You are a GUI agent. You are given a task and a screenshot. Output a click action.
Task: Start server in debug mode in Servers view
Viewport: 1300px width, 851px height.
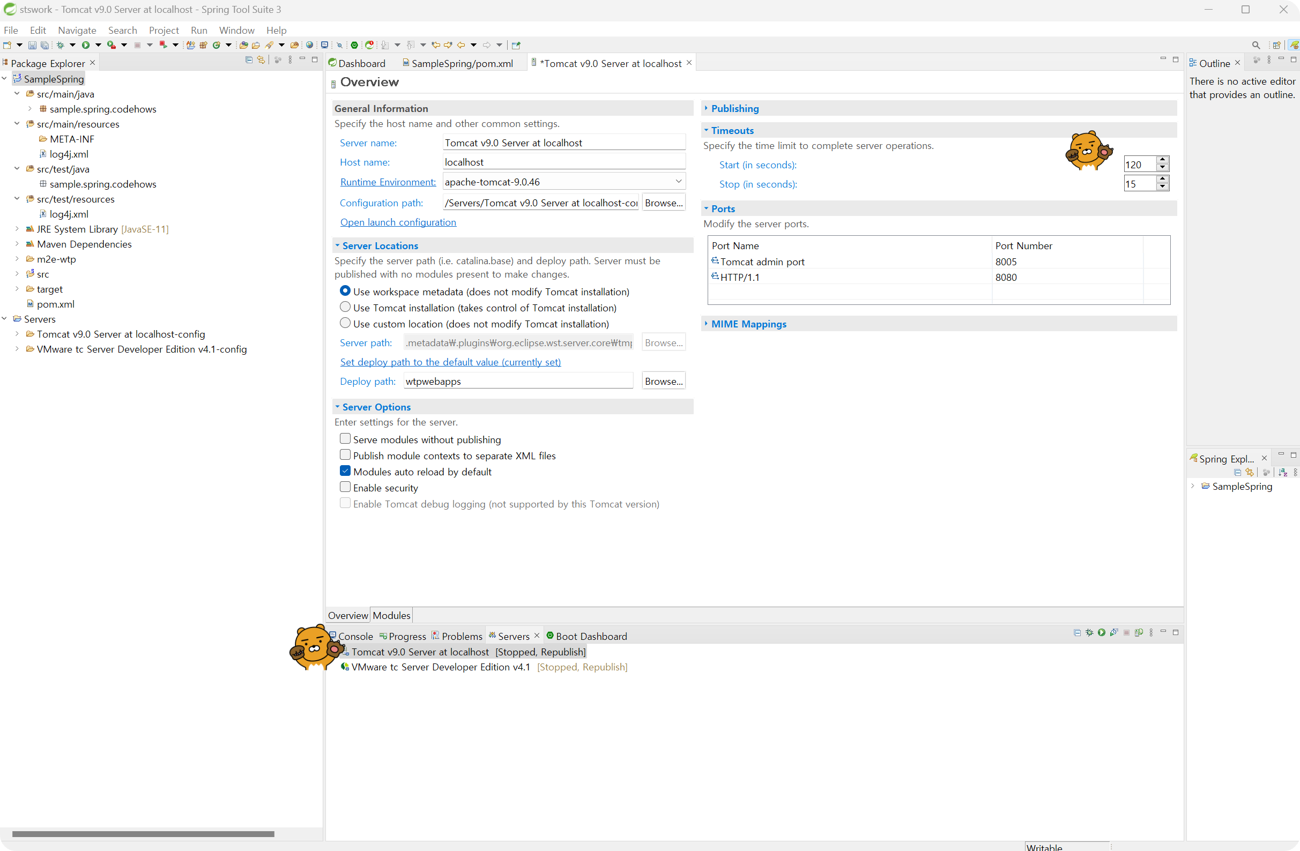click(1090, 633)
